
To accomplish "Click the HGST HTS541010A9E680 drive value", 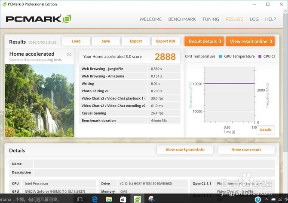I will [x=146, y=184].
